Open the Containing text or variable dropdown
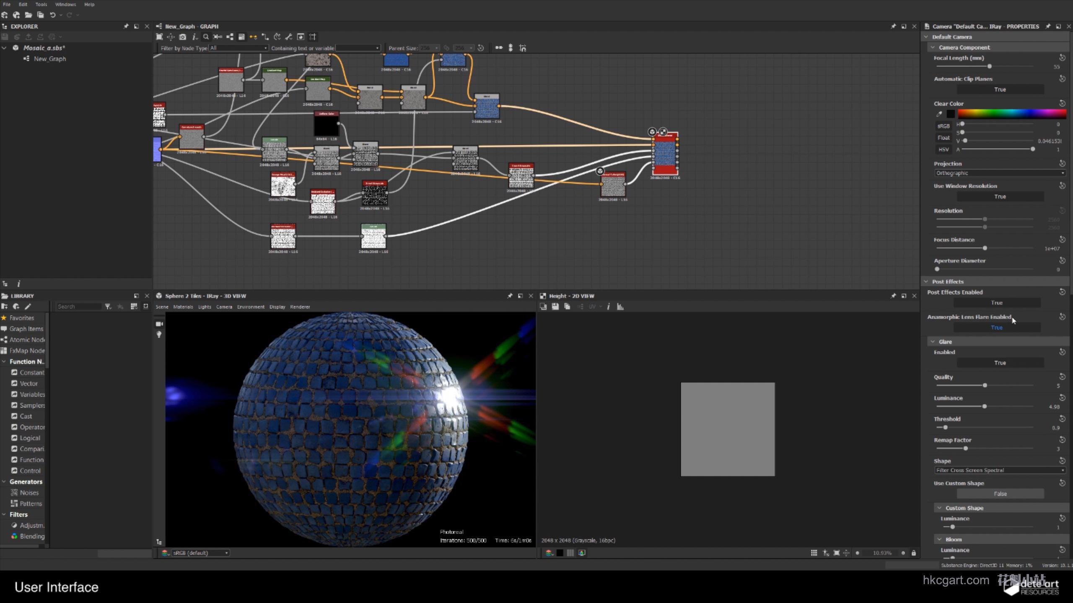 tap(358, 48)
